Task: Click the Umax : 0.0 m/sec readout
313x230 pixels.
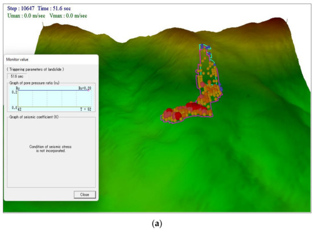Action: 26,16
